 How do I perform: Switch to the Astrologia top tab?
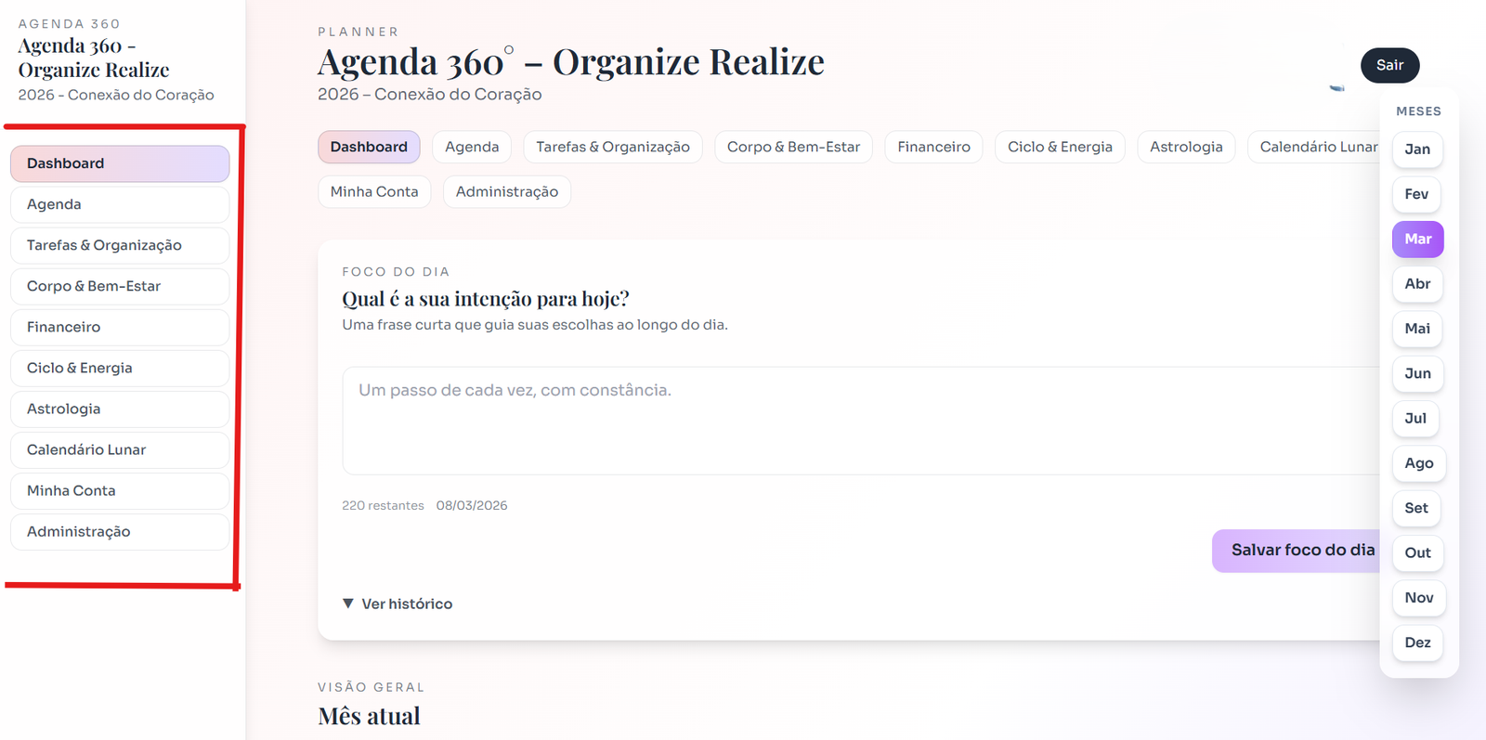click(1186, 147)
